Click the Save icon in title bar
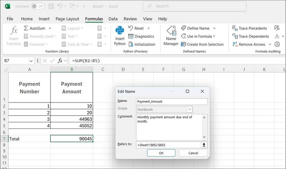This screenshot has height=169, width=286. pyautogui.click(x=51, y=6)
